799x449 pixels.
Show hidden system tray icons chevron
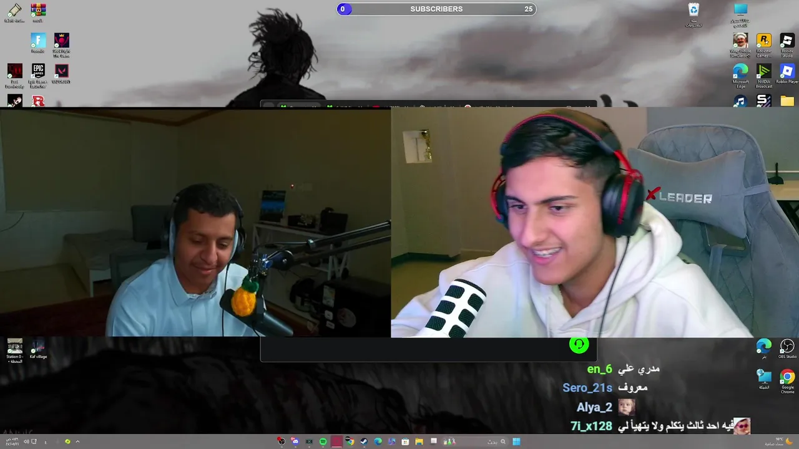(x=77, y=442)
